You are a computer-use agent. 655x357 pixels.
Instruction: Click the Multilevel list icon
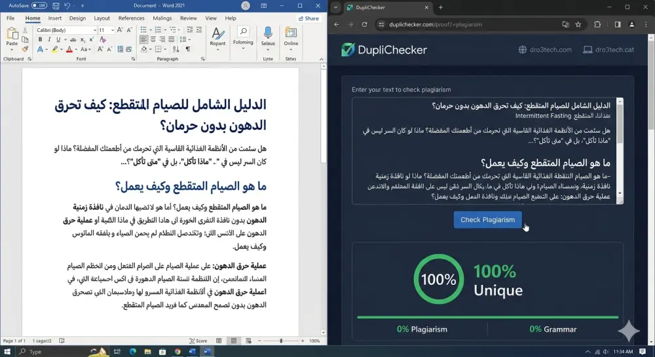pos(172,30)
